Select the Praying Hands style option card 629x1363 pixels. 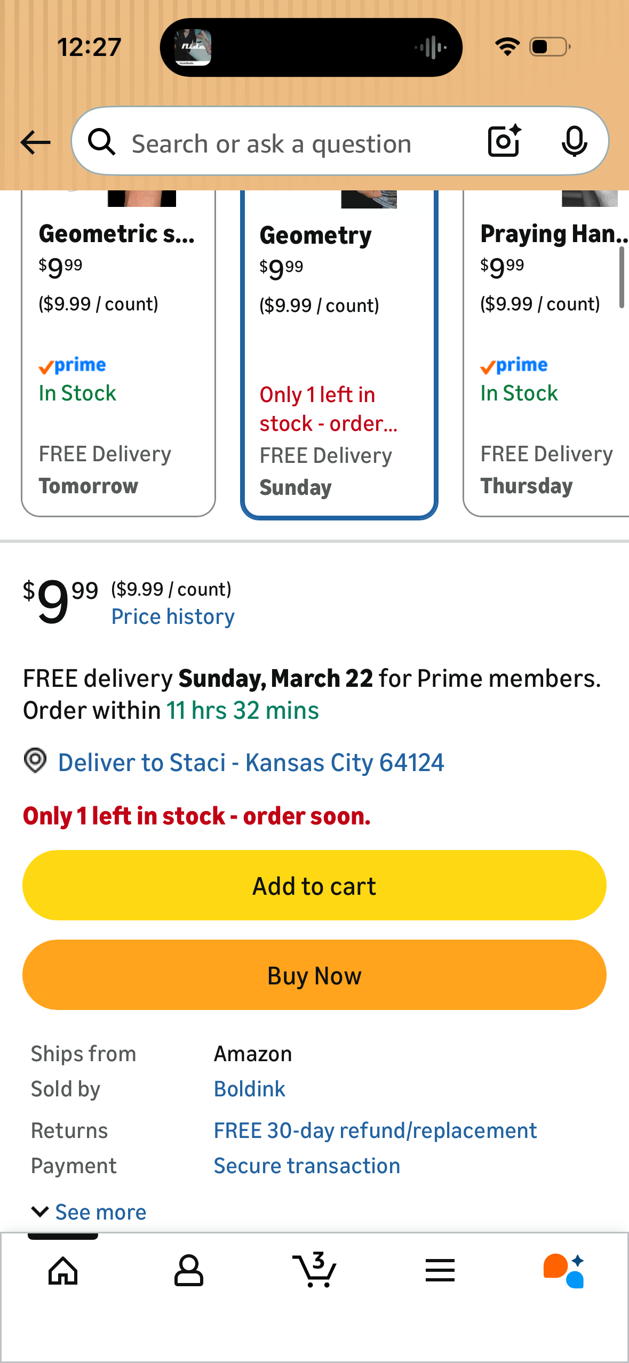[546, 353]
